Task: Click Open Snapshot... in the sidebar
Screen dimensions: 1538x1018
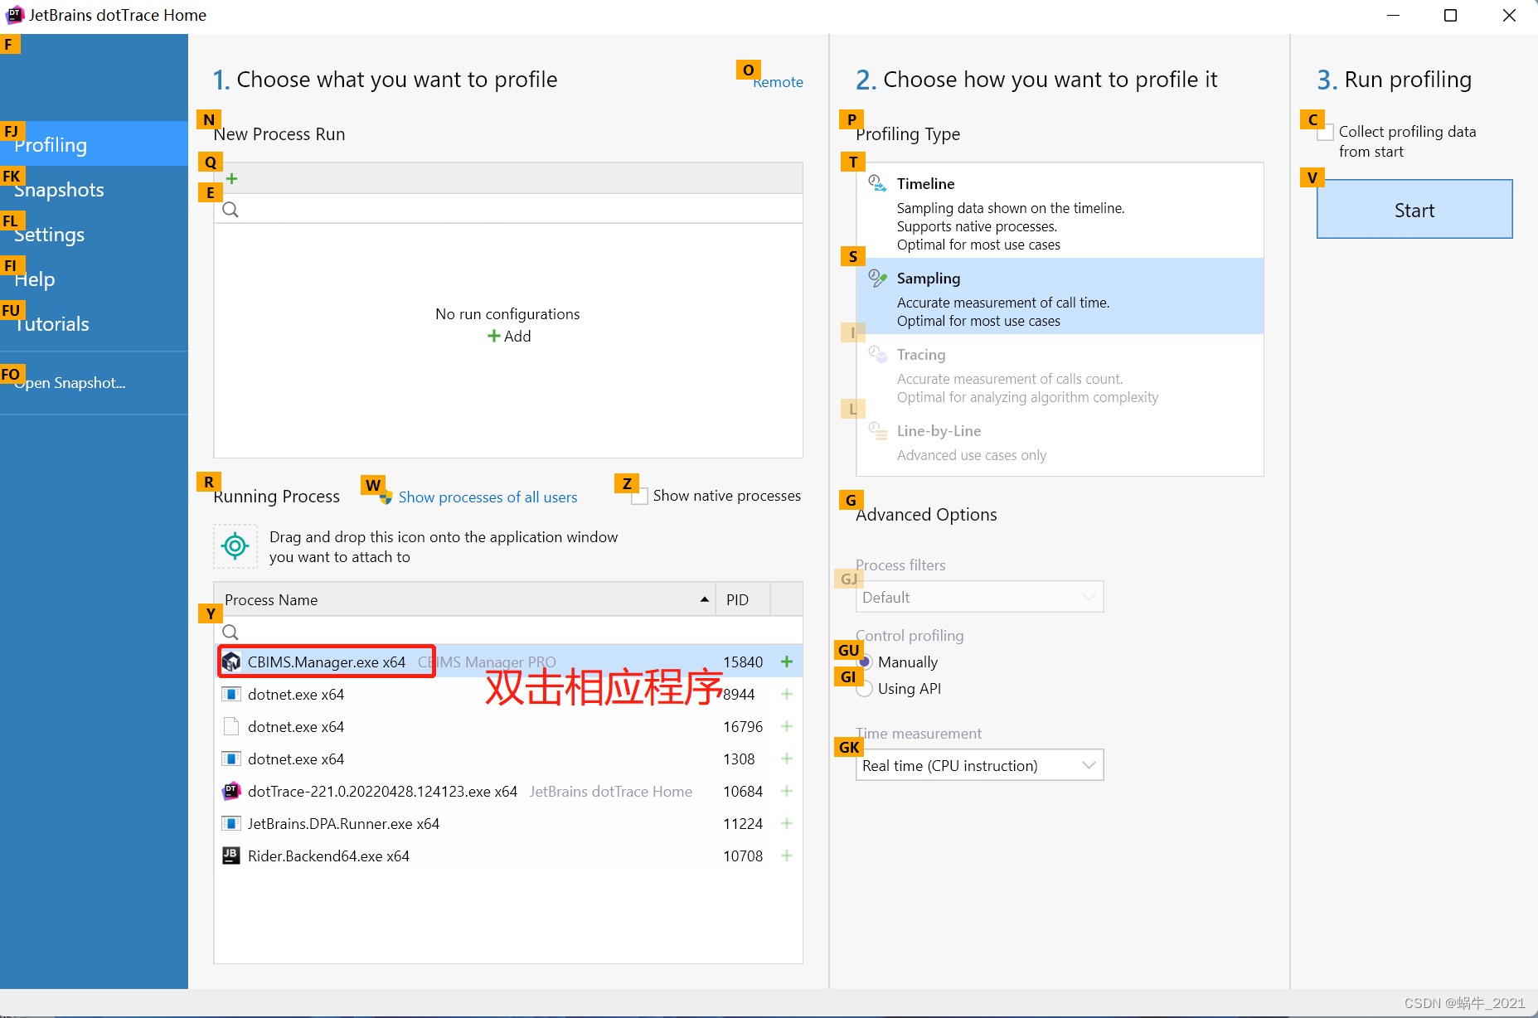Action: [x=70, y=383]
